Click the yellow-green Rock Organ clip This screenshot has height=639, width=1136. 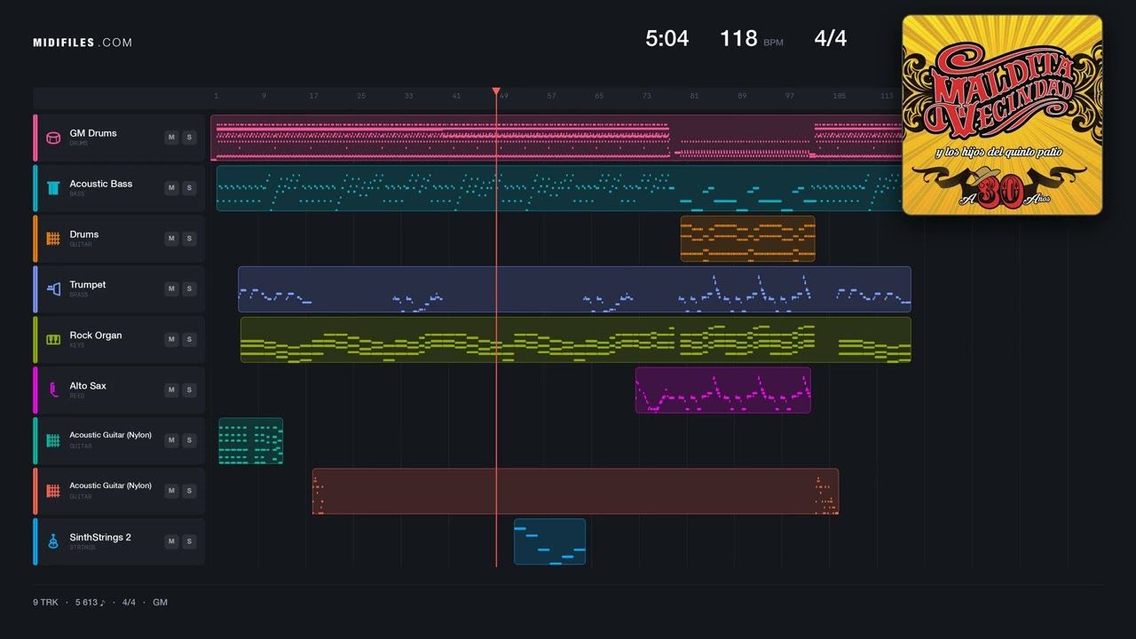click(x=576, y=340)
